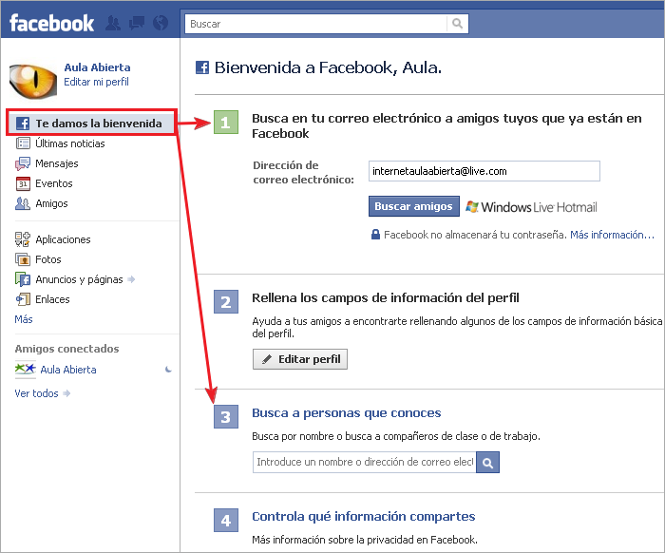Click the photos icon beside Fotos
The width and height of the screenshot is (665, 553).
(23, 259)
